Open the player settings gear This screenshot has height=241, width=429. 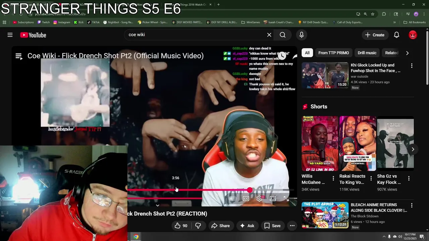coord(259,198)
